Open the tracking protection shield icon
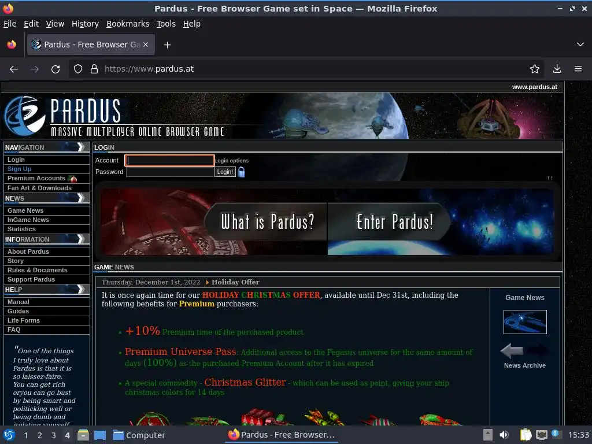592x444 pixels. [78, 69]
